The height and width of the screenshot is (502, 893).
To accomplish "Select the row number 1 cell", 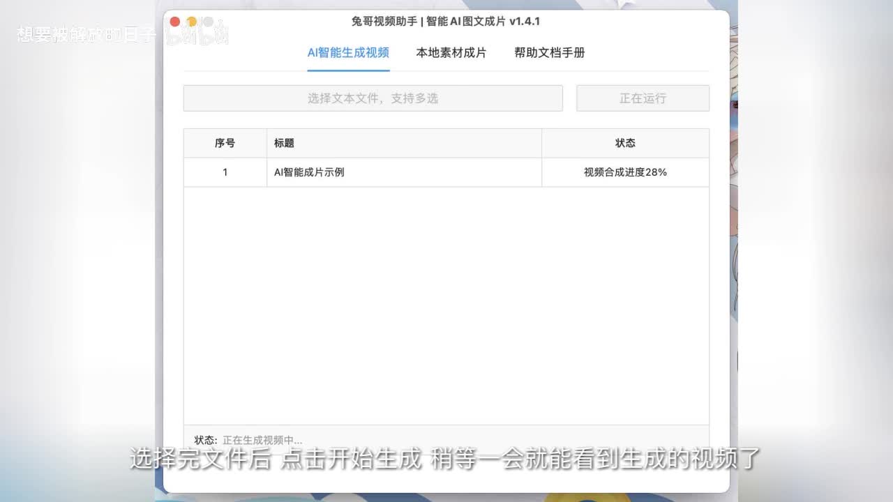I will [225, 172].
